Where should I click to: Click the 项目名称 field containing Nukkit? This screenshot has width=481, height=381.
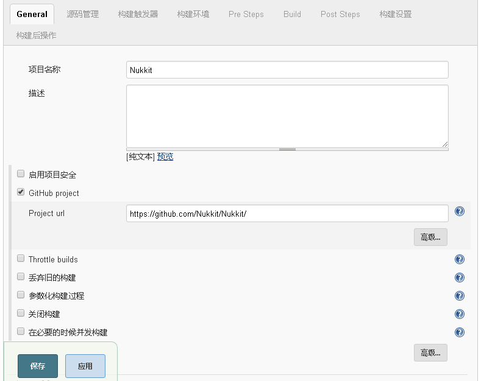point(287,70)
